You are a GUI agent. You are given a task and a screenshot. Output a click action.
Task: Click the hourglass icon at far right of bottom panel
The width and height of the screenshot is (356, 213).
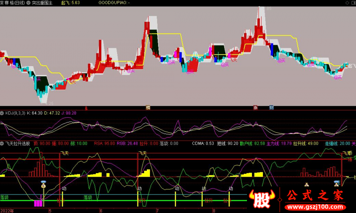pyautogui.click(x=337, y=183)
